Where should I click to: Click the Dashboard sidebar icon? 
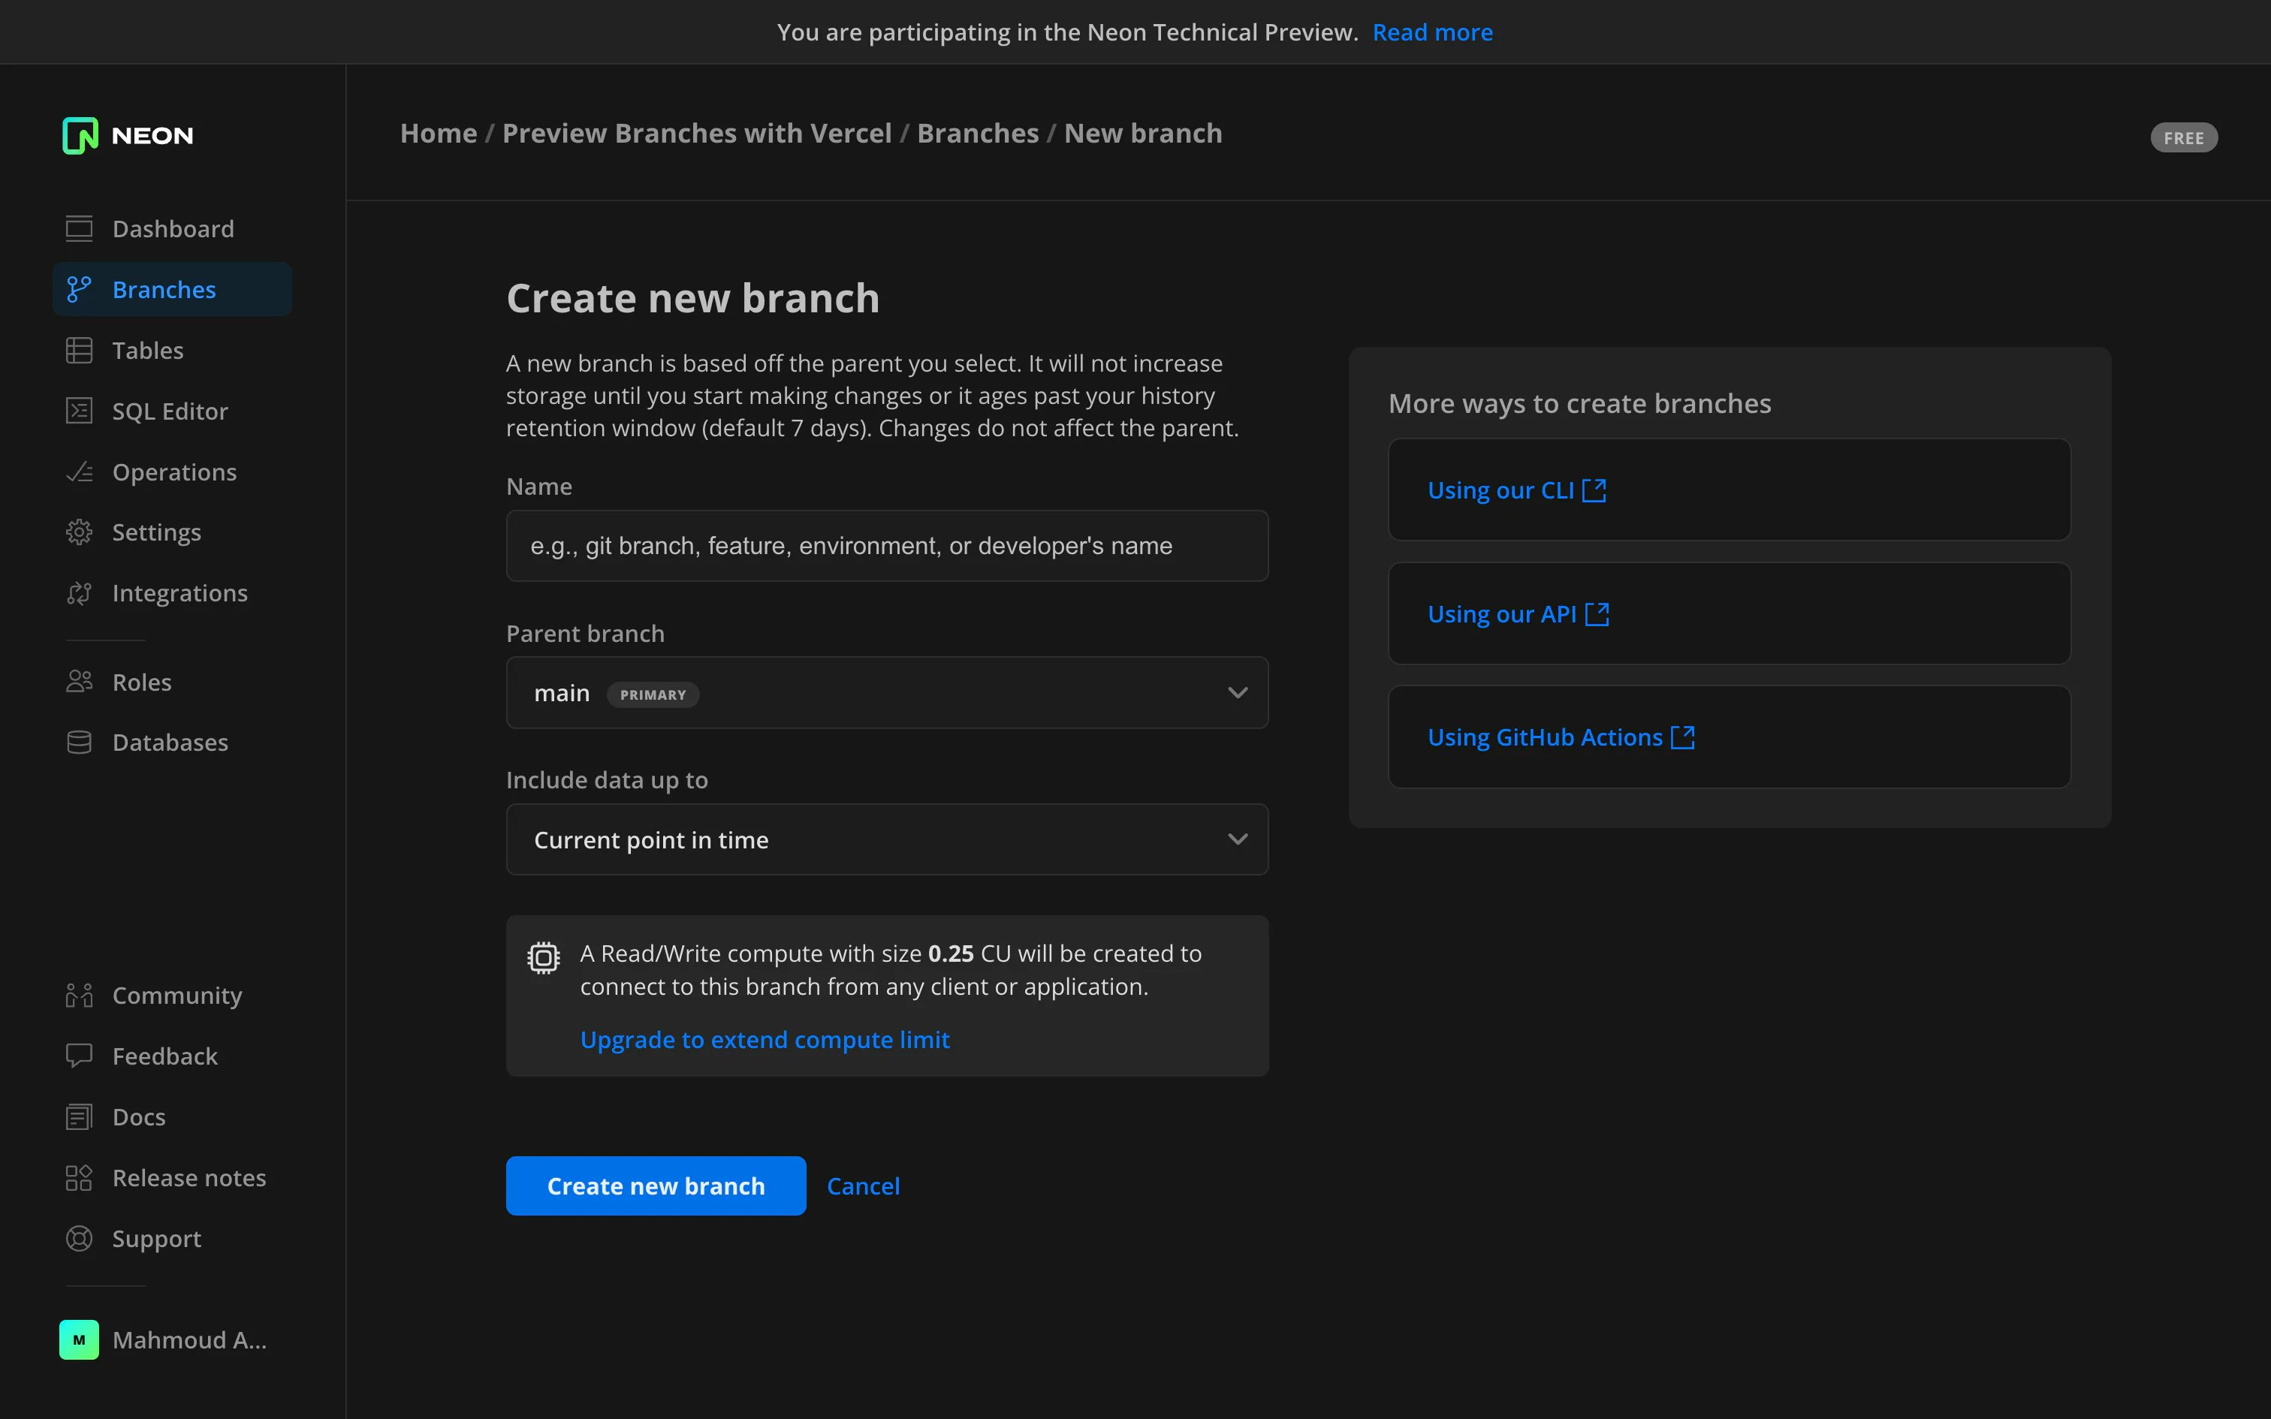coord(79,229)
